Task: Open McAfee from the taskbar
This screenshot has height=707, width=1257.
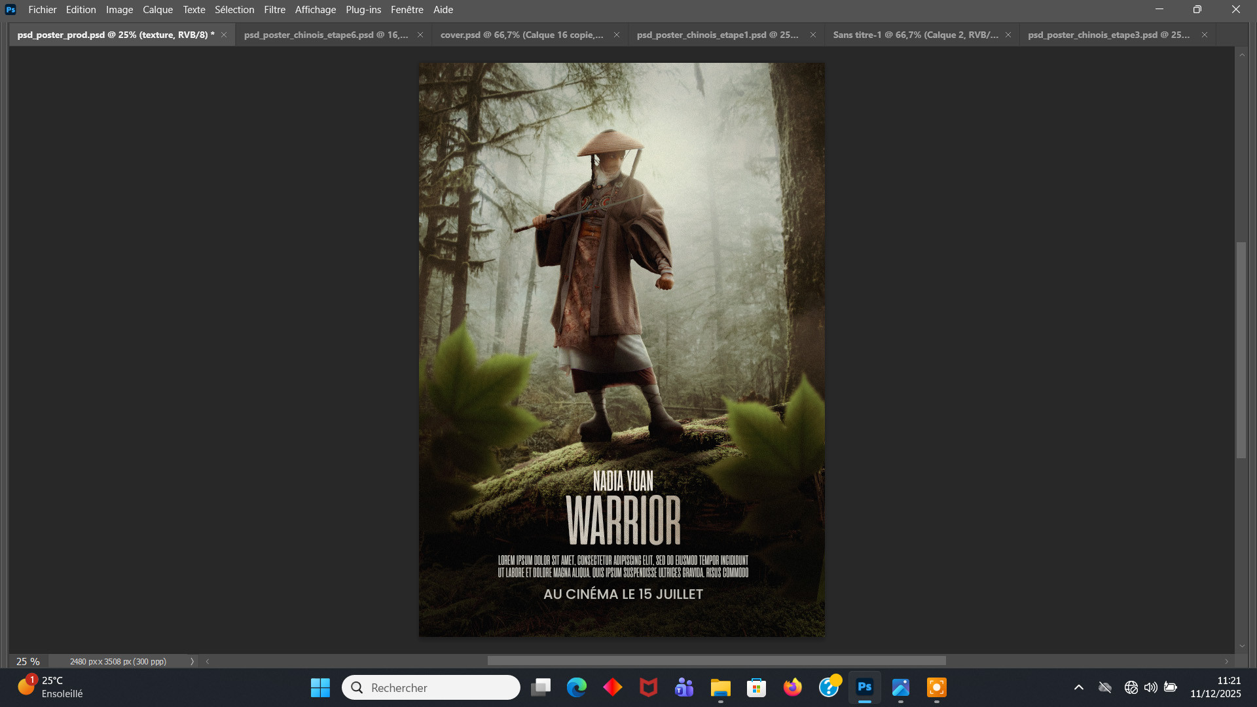Action: pyautogui.click(x=648, y=687)
